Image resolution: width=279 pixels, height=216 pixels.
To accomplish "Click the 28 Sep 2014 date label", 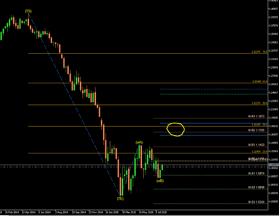I will coord(79,212).
